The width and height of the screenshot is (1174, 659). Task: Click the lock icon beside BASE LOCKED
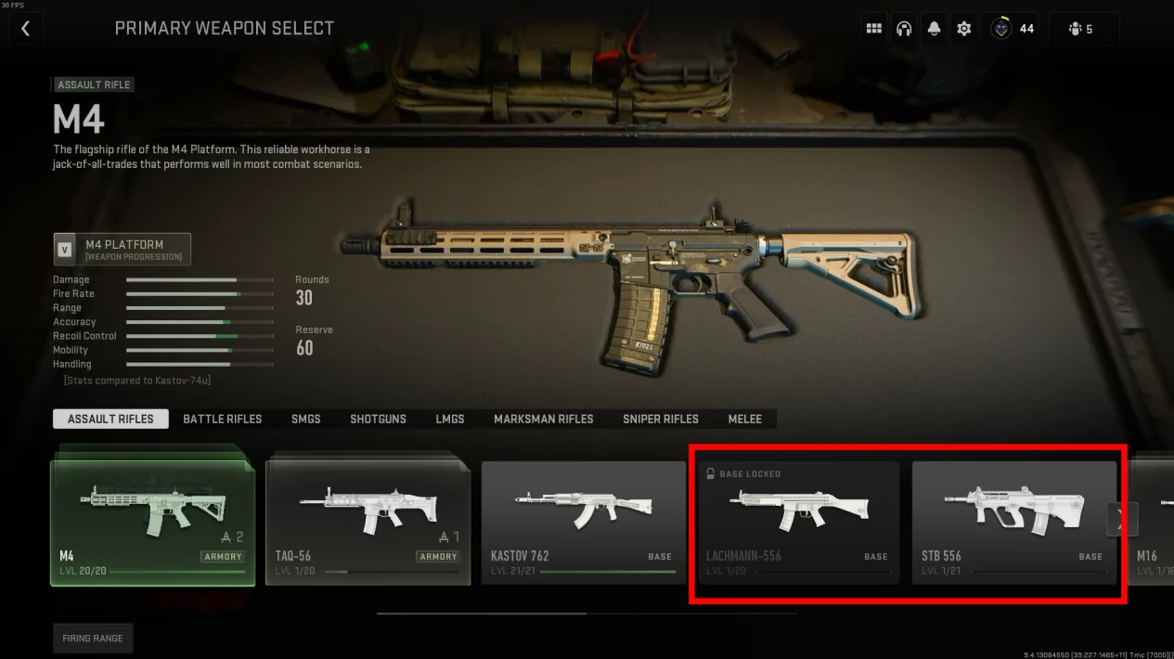[x=711, y=474]
